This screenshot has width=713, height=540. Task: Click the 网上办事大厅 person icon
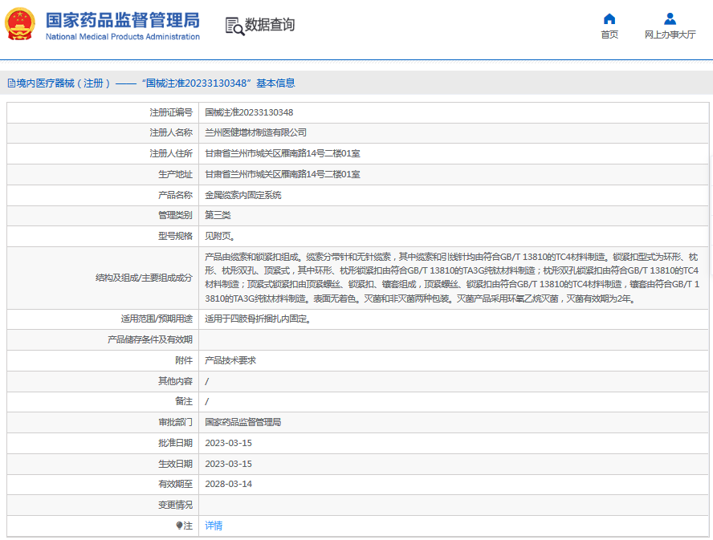pos(670,18)
